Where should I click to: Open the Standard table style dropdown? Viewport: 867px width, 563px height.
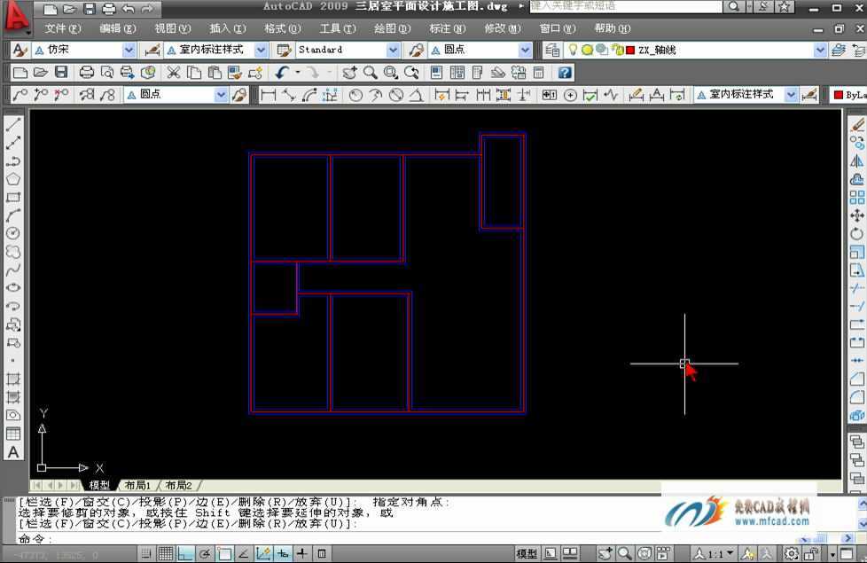click(393, 50)
